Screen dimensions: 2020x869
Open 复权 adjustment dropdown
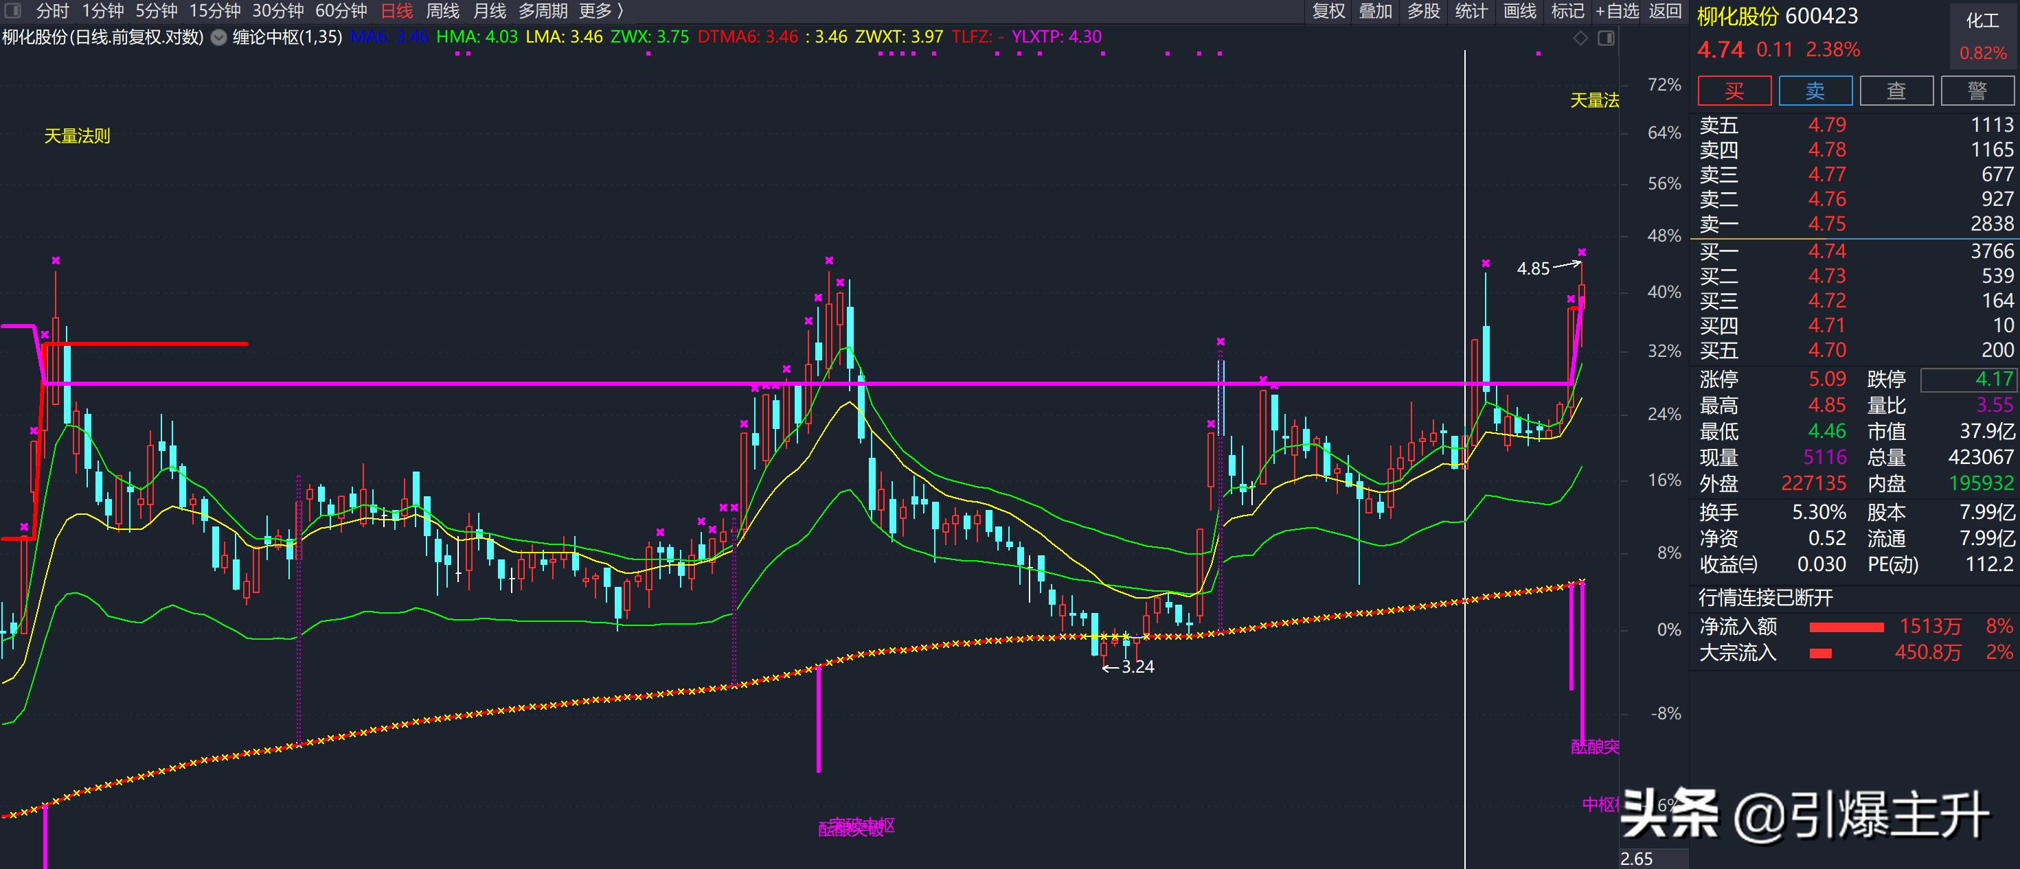(1328, 11)
